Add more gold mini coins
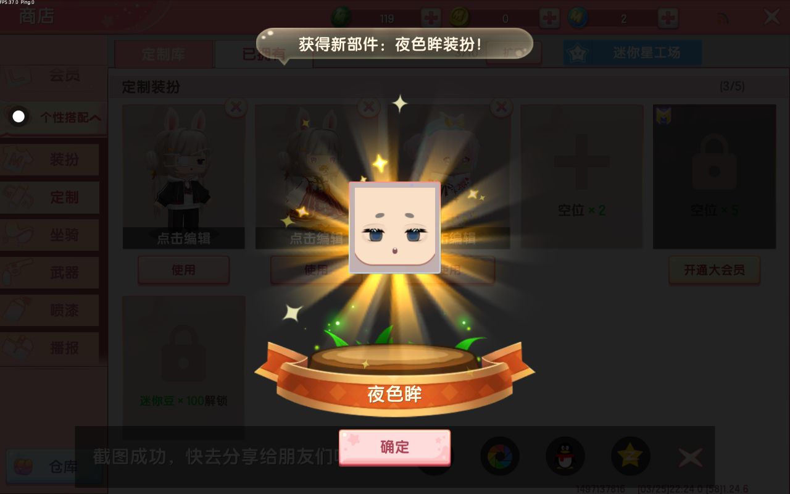790x494 pixels. (549, 18)
